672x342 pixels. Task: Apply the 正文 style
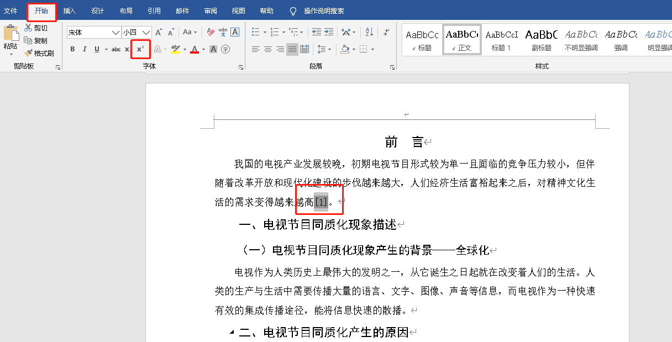pyautogui.click(x=462, y=40)
